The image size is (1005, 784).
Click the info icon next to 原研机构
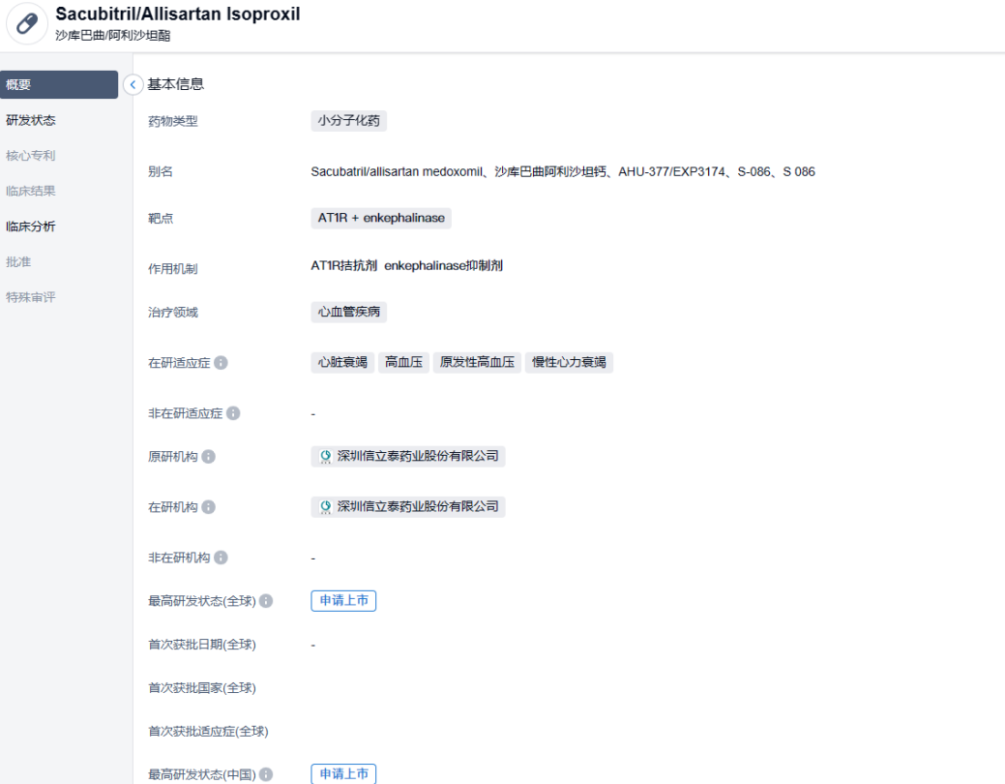pyautogui.click(x=208, y=457)
